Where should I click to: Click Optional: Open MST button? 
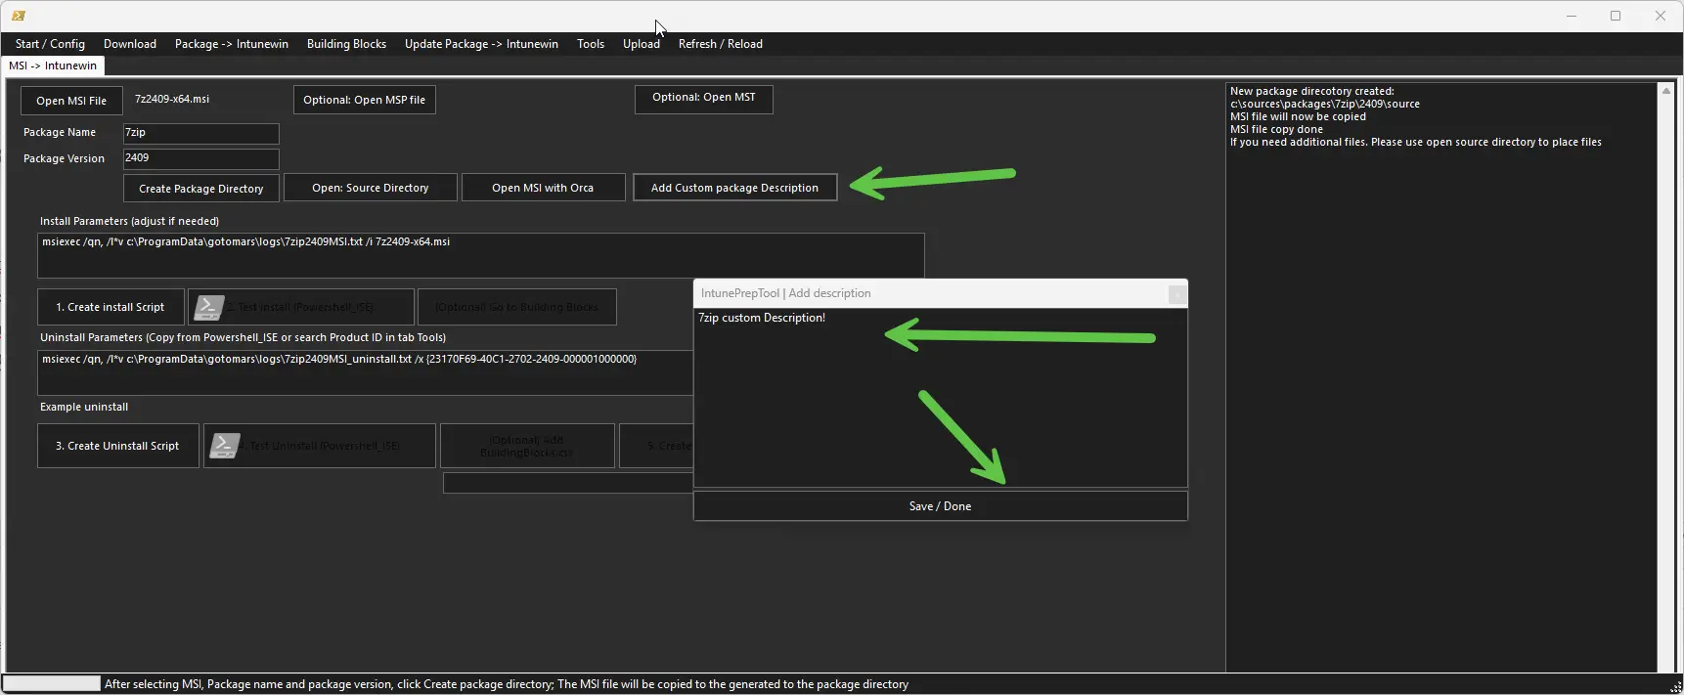704,99
